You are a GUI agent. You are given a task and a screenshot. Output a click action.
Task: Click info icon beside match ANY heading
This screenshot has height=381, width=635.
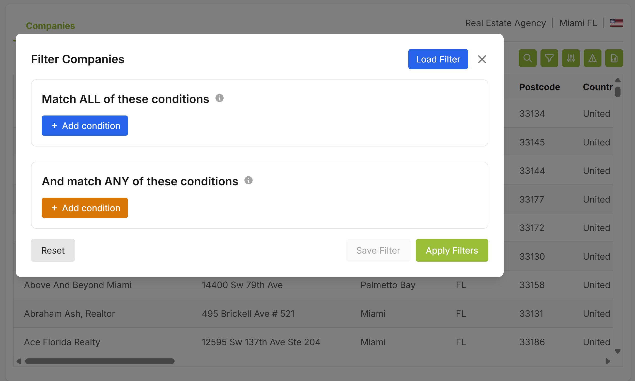248,180
